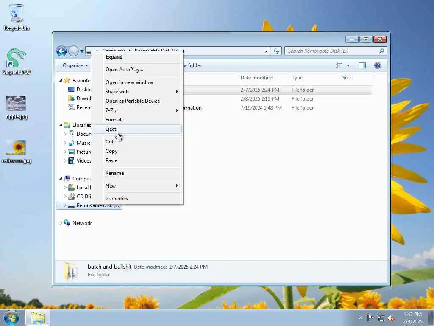Screen dimensions: 434x326
Task: Choose Rename in the context menu
Action: point(137,173)
